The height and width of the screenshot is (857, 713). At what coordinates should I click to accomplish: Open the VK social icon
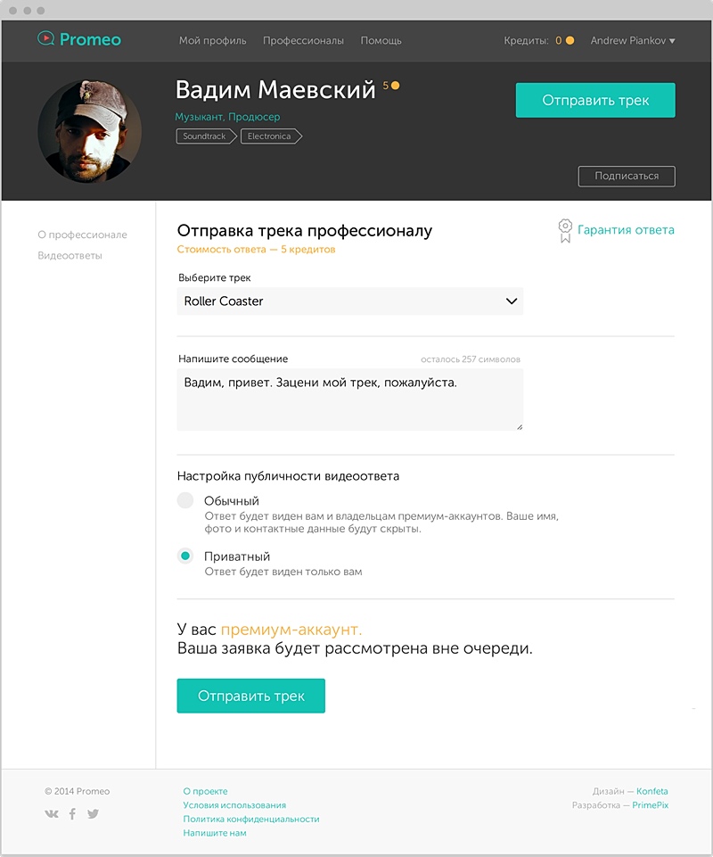click(52, 813)
